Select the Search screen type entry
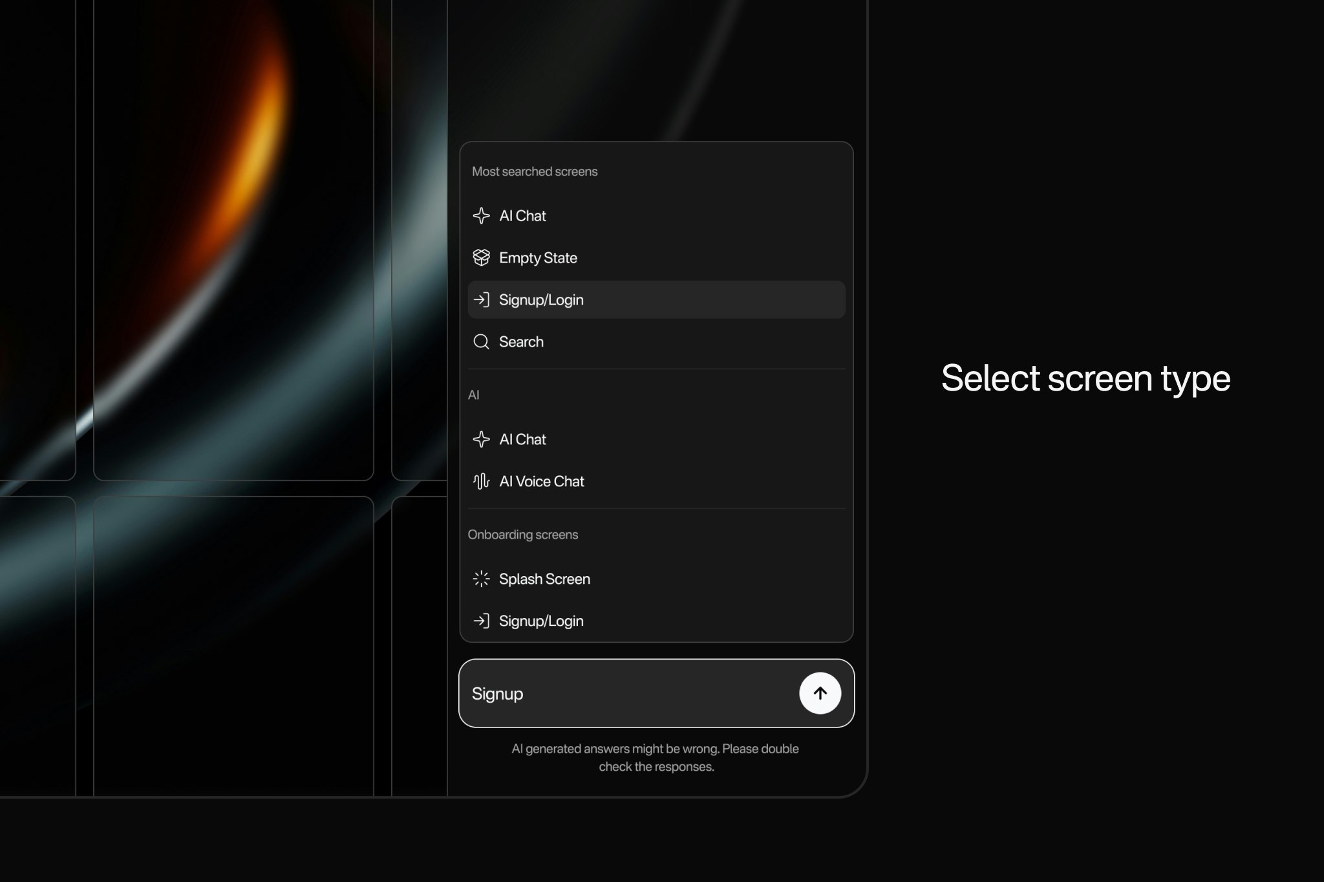 pyautogui.click(x=521, y=342)
